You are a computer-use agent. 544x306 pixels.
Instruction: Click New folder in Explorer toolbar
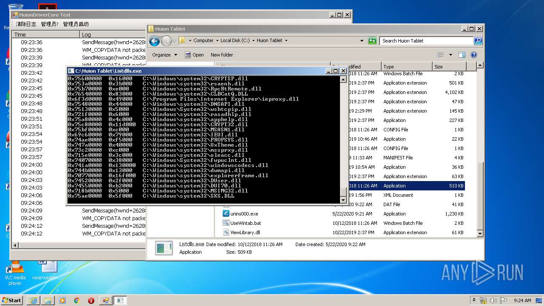tap(222, 55)
